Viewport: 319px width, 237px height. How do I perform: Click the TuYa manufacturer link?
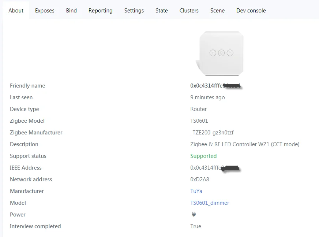pos(196,191)
